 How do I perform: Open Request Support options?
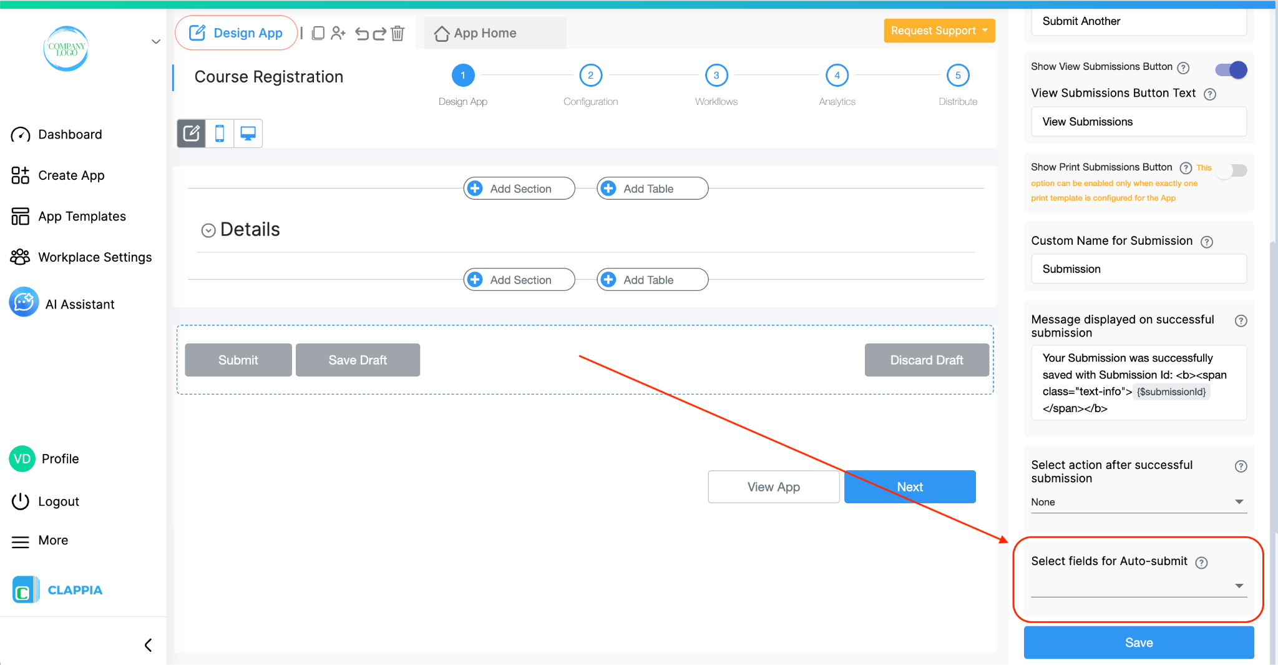[939, 30]
